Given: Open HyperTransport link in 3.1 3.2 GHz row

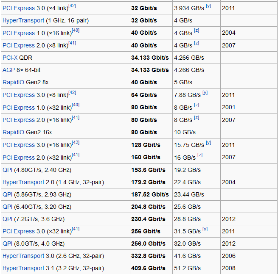Looking at the screenshot, I should [23, 268].
